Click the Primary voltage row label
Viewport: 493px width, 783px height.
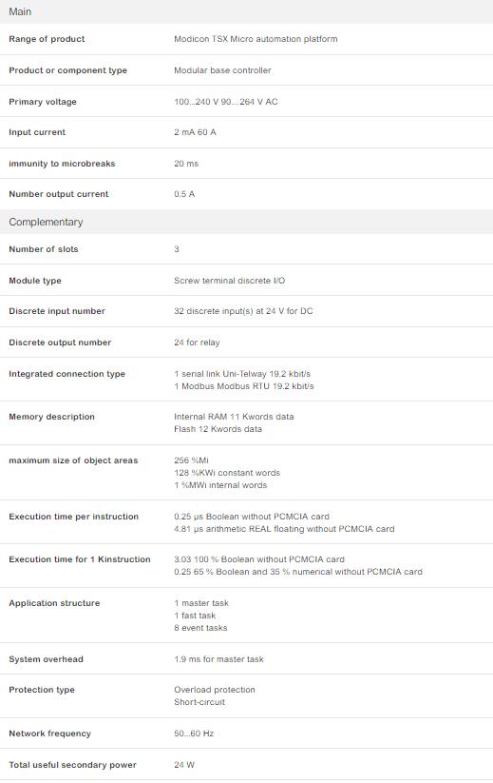(43, 102)
